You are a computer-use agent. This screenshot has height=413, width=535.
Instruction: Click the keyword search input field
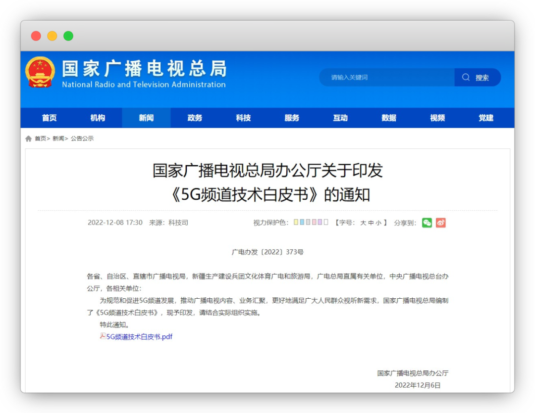[x=386, y=77]
